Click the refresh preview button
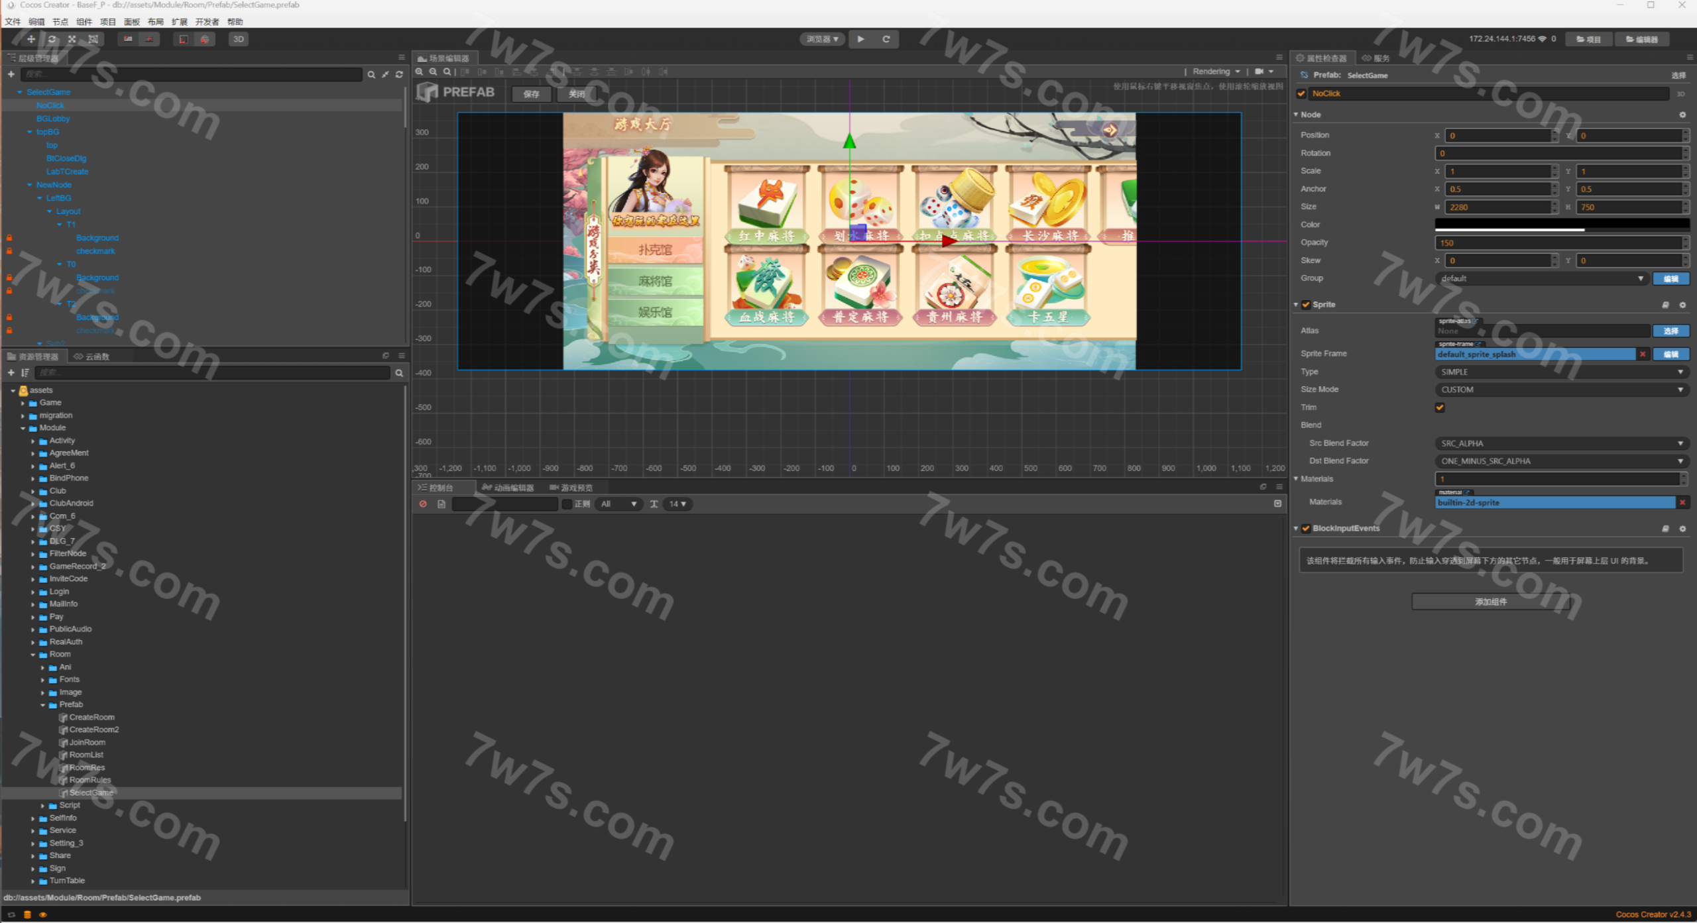Screen dimensions: 1697x923 tap(886, 39)
